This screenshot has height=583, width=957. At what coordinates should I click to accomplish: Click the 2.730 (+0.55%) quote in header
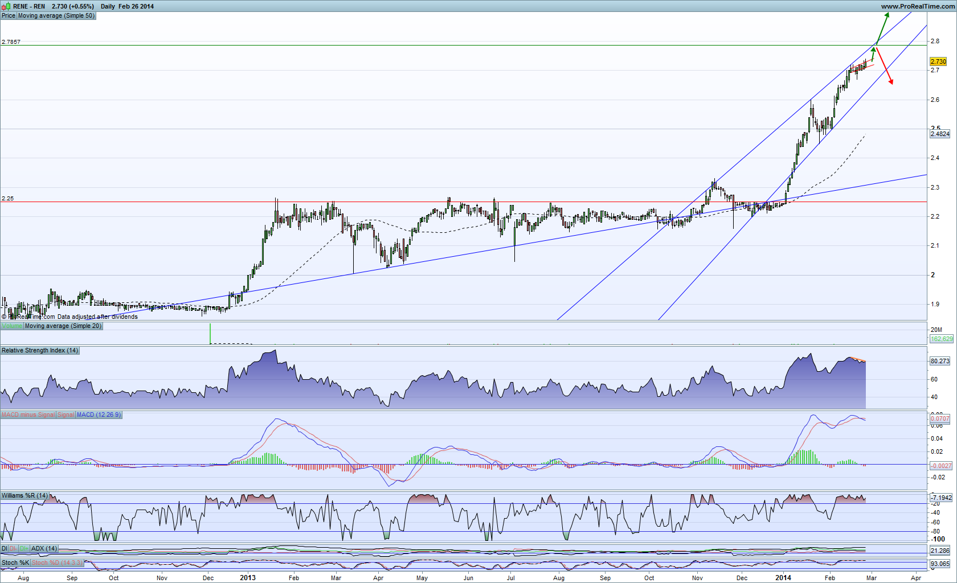(x=73, y=6)
